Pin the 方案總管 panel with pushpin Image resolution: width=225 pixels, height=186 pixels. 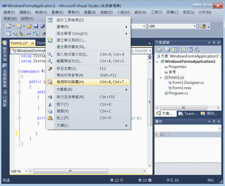point(214,43)
